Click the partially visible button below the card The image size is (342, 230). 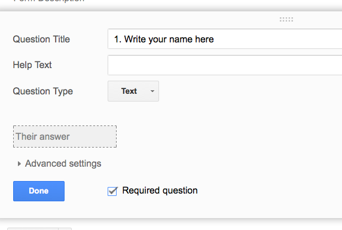click(33, 229)
